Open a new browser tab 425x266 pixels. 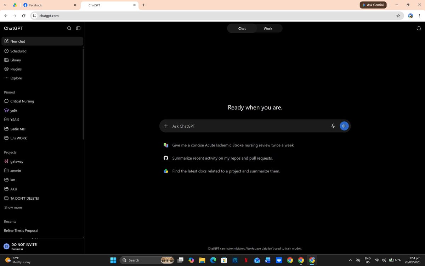(x=143, y=5)
